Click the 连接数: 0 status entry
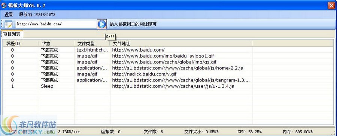Image resolution: width=337 pixels, height=136 pixels. (111, 132)
